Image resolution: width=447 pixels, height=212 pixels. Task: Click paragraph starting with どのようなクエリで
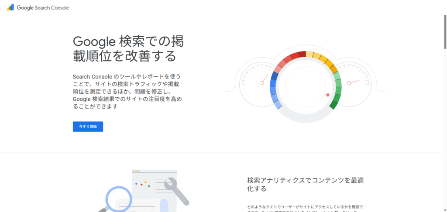(x=305, y=209)
